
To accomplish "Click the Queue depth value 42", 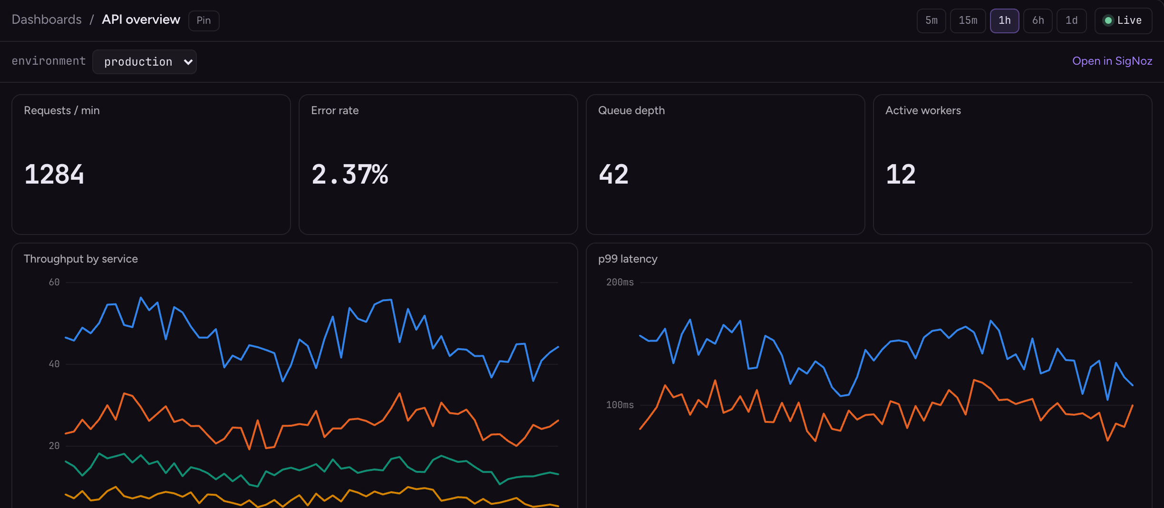I will tap(613, 174).
